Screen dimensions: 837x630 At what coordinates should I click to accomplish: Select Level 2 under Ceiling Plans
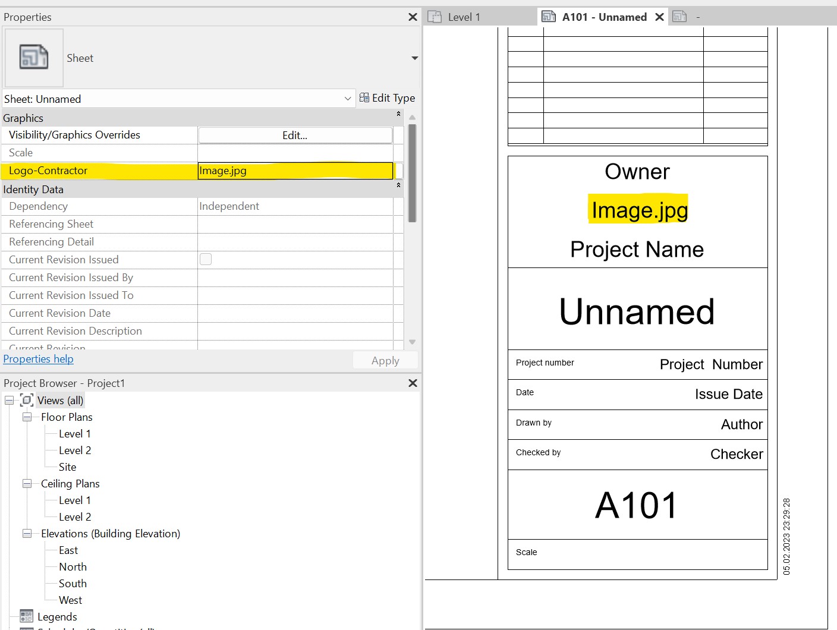click(75, 517)
